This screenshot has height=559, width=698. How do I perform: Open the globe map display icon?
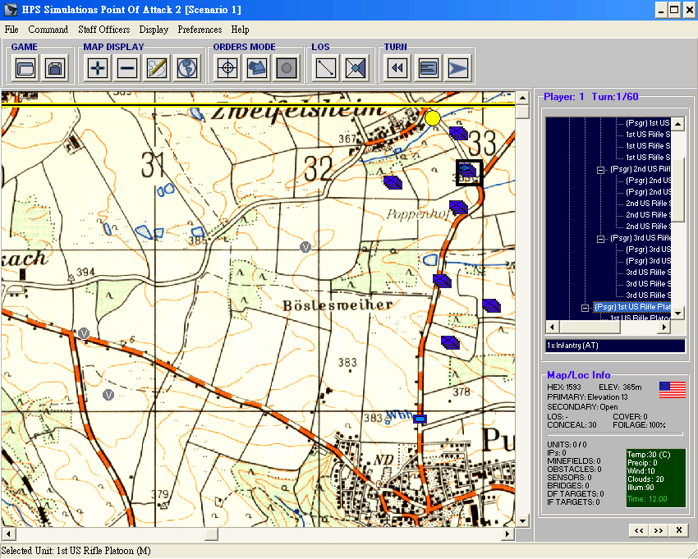(187, 68)
